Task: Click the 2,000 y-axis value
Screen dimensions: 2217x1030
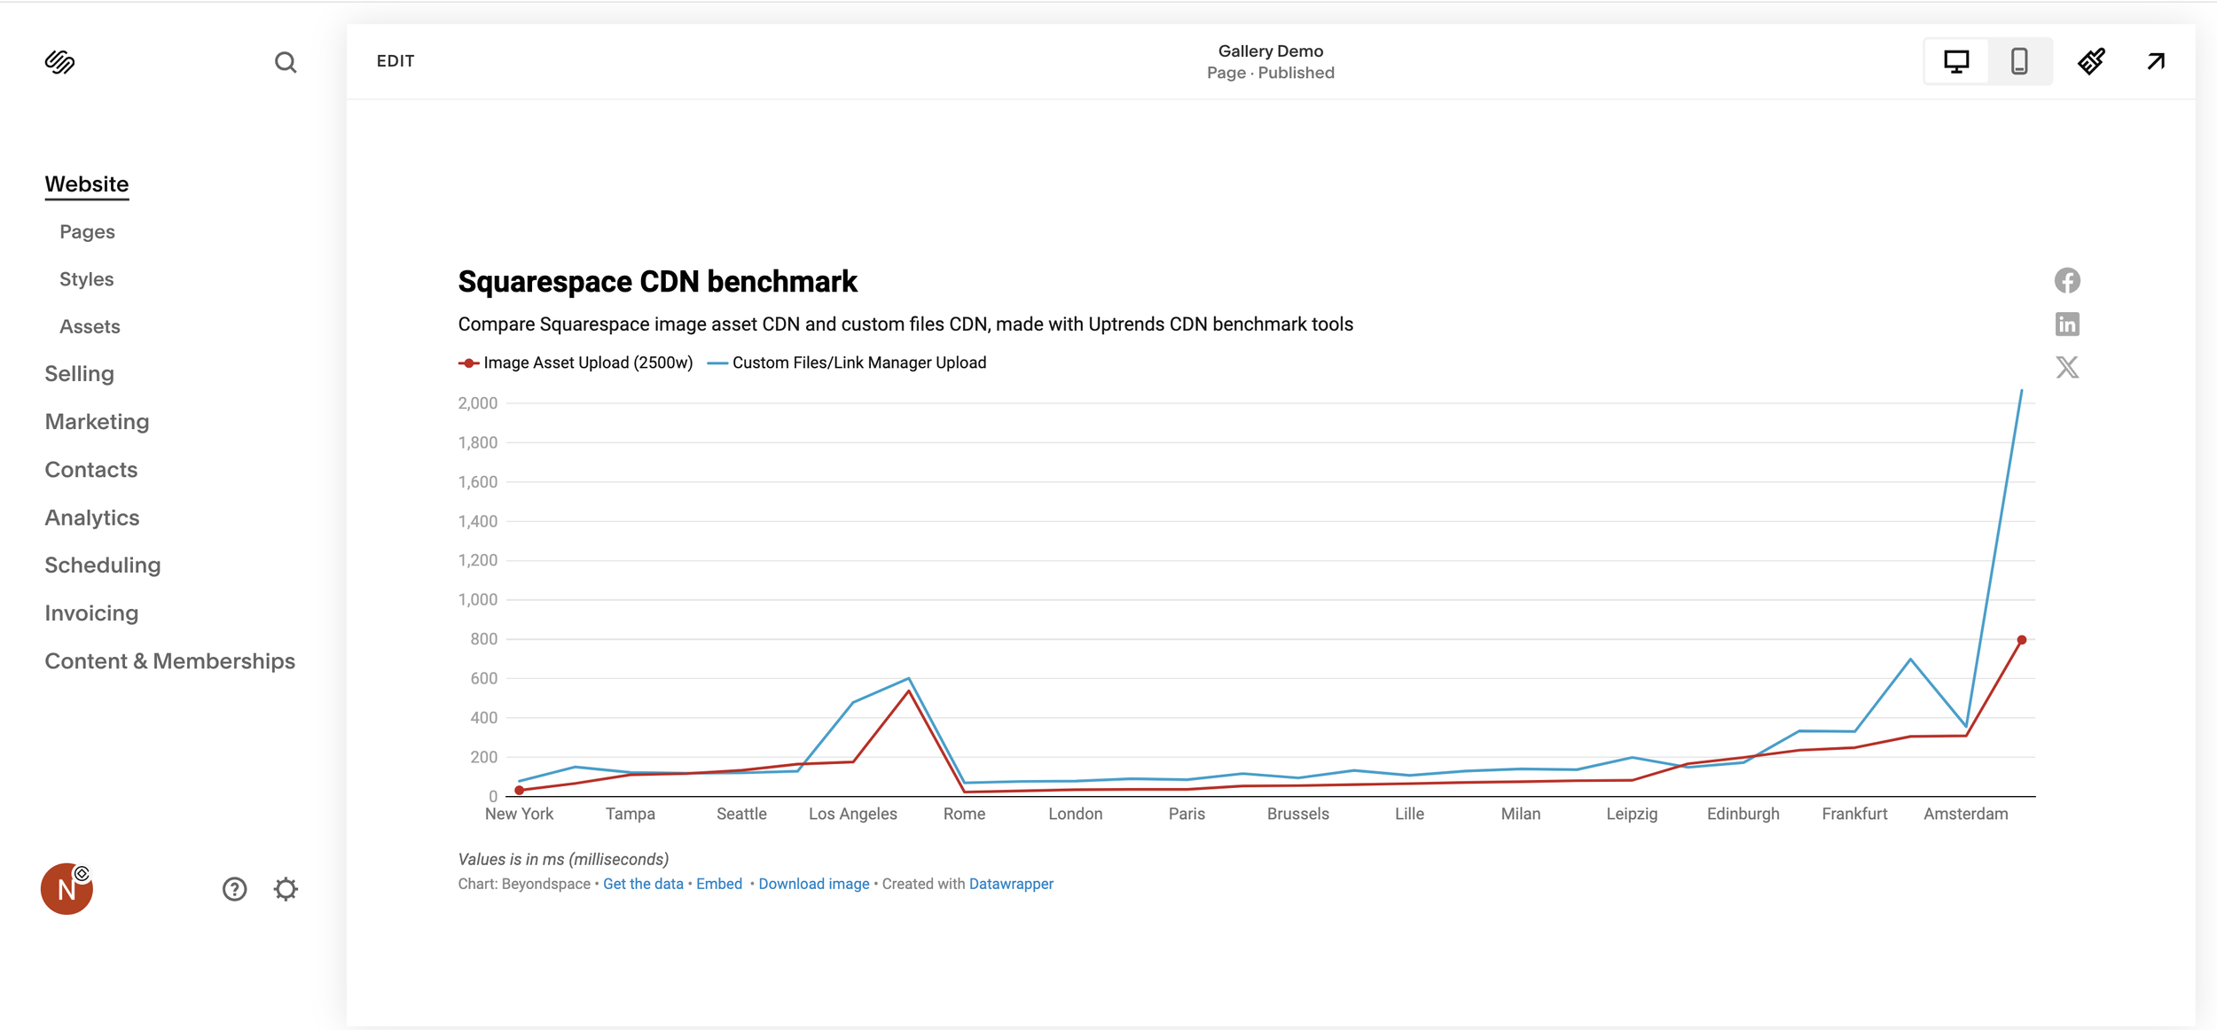Action: [x=478, y=403]
